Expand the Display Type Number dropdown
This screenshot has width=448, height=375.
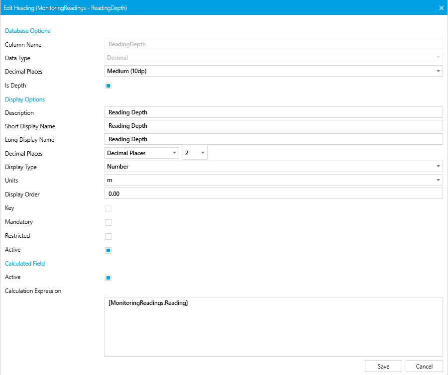point(273,167)
